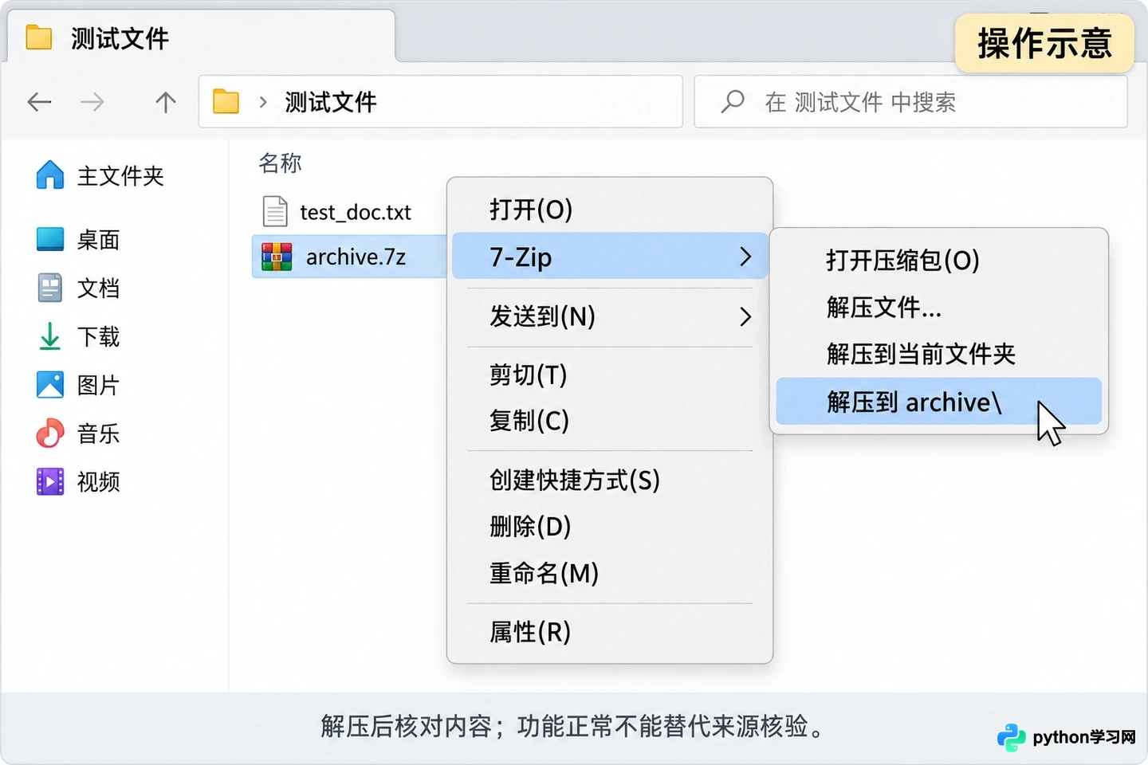The width and height of the screenshot is (1148, 765).
Task: Click the desktop icon beside 桌面
Action: point(50,239)
